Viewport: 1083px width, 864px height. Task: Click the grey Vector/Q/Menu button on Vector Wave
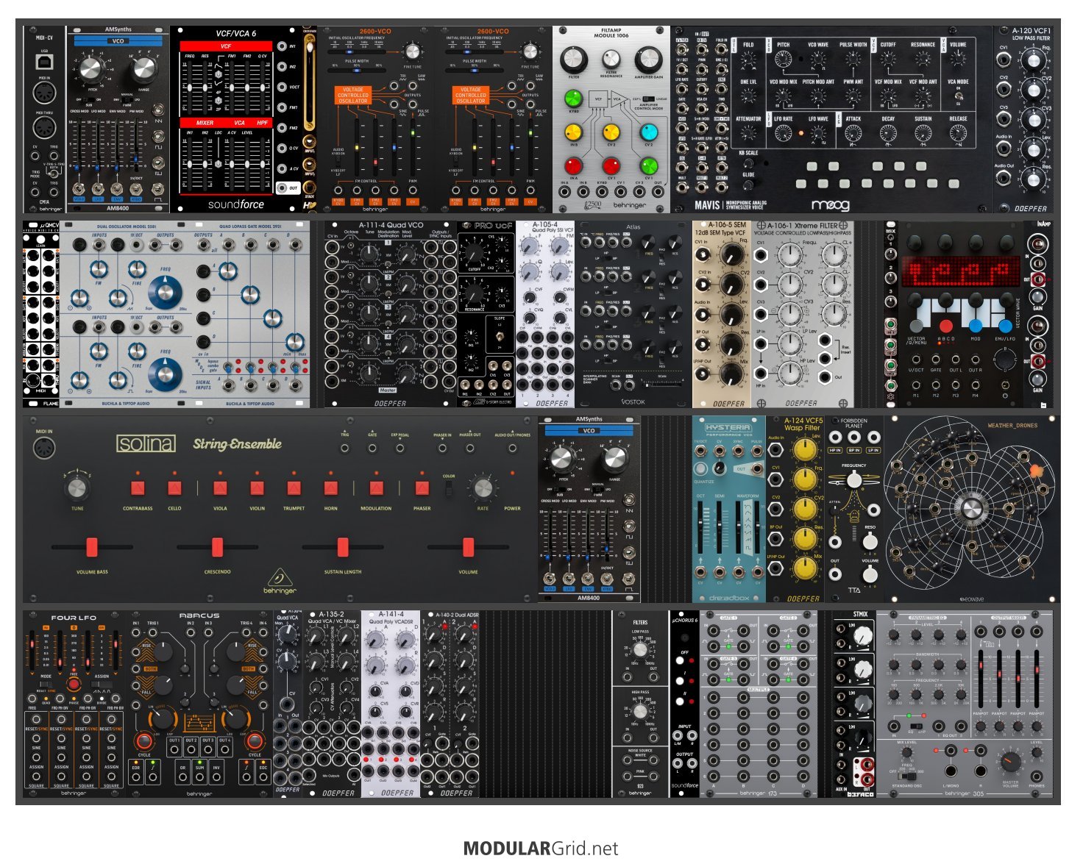click(917, 325)
